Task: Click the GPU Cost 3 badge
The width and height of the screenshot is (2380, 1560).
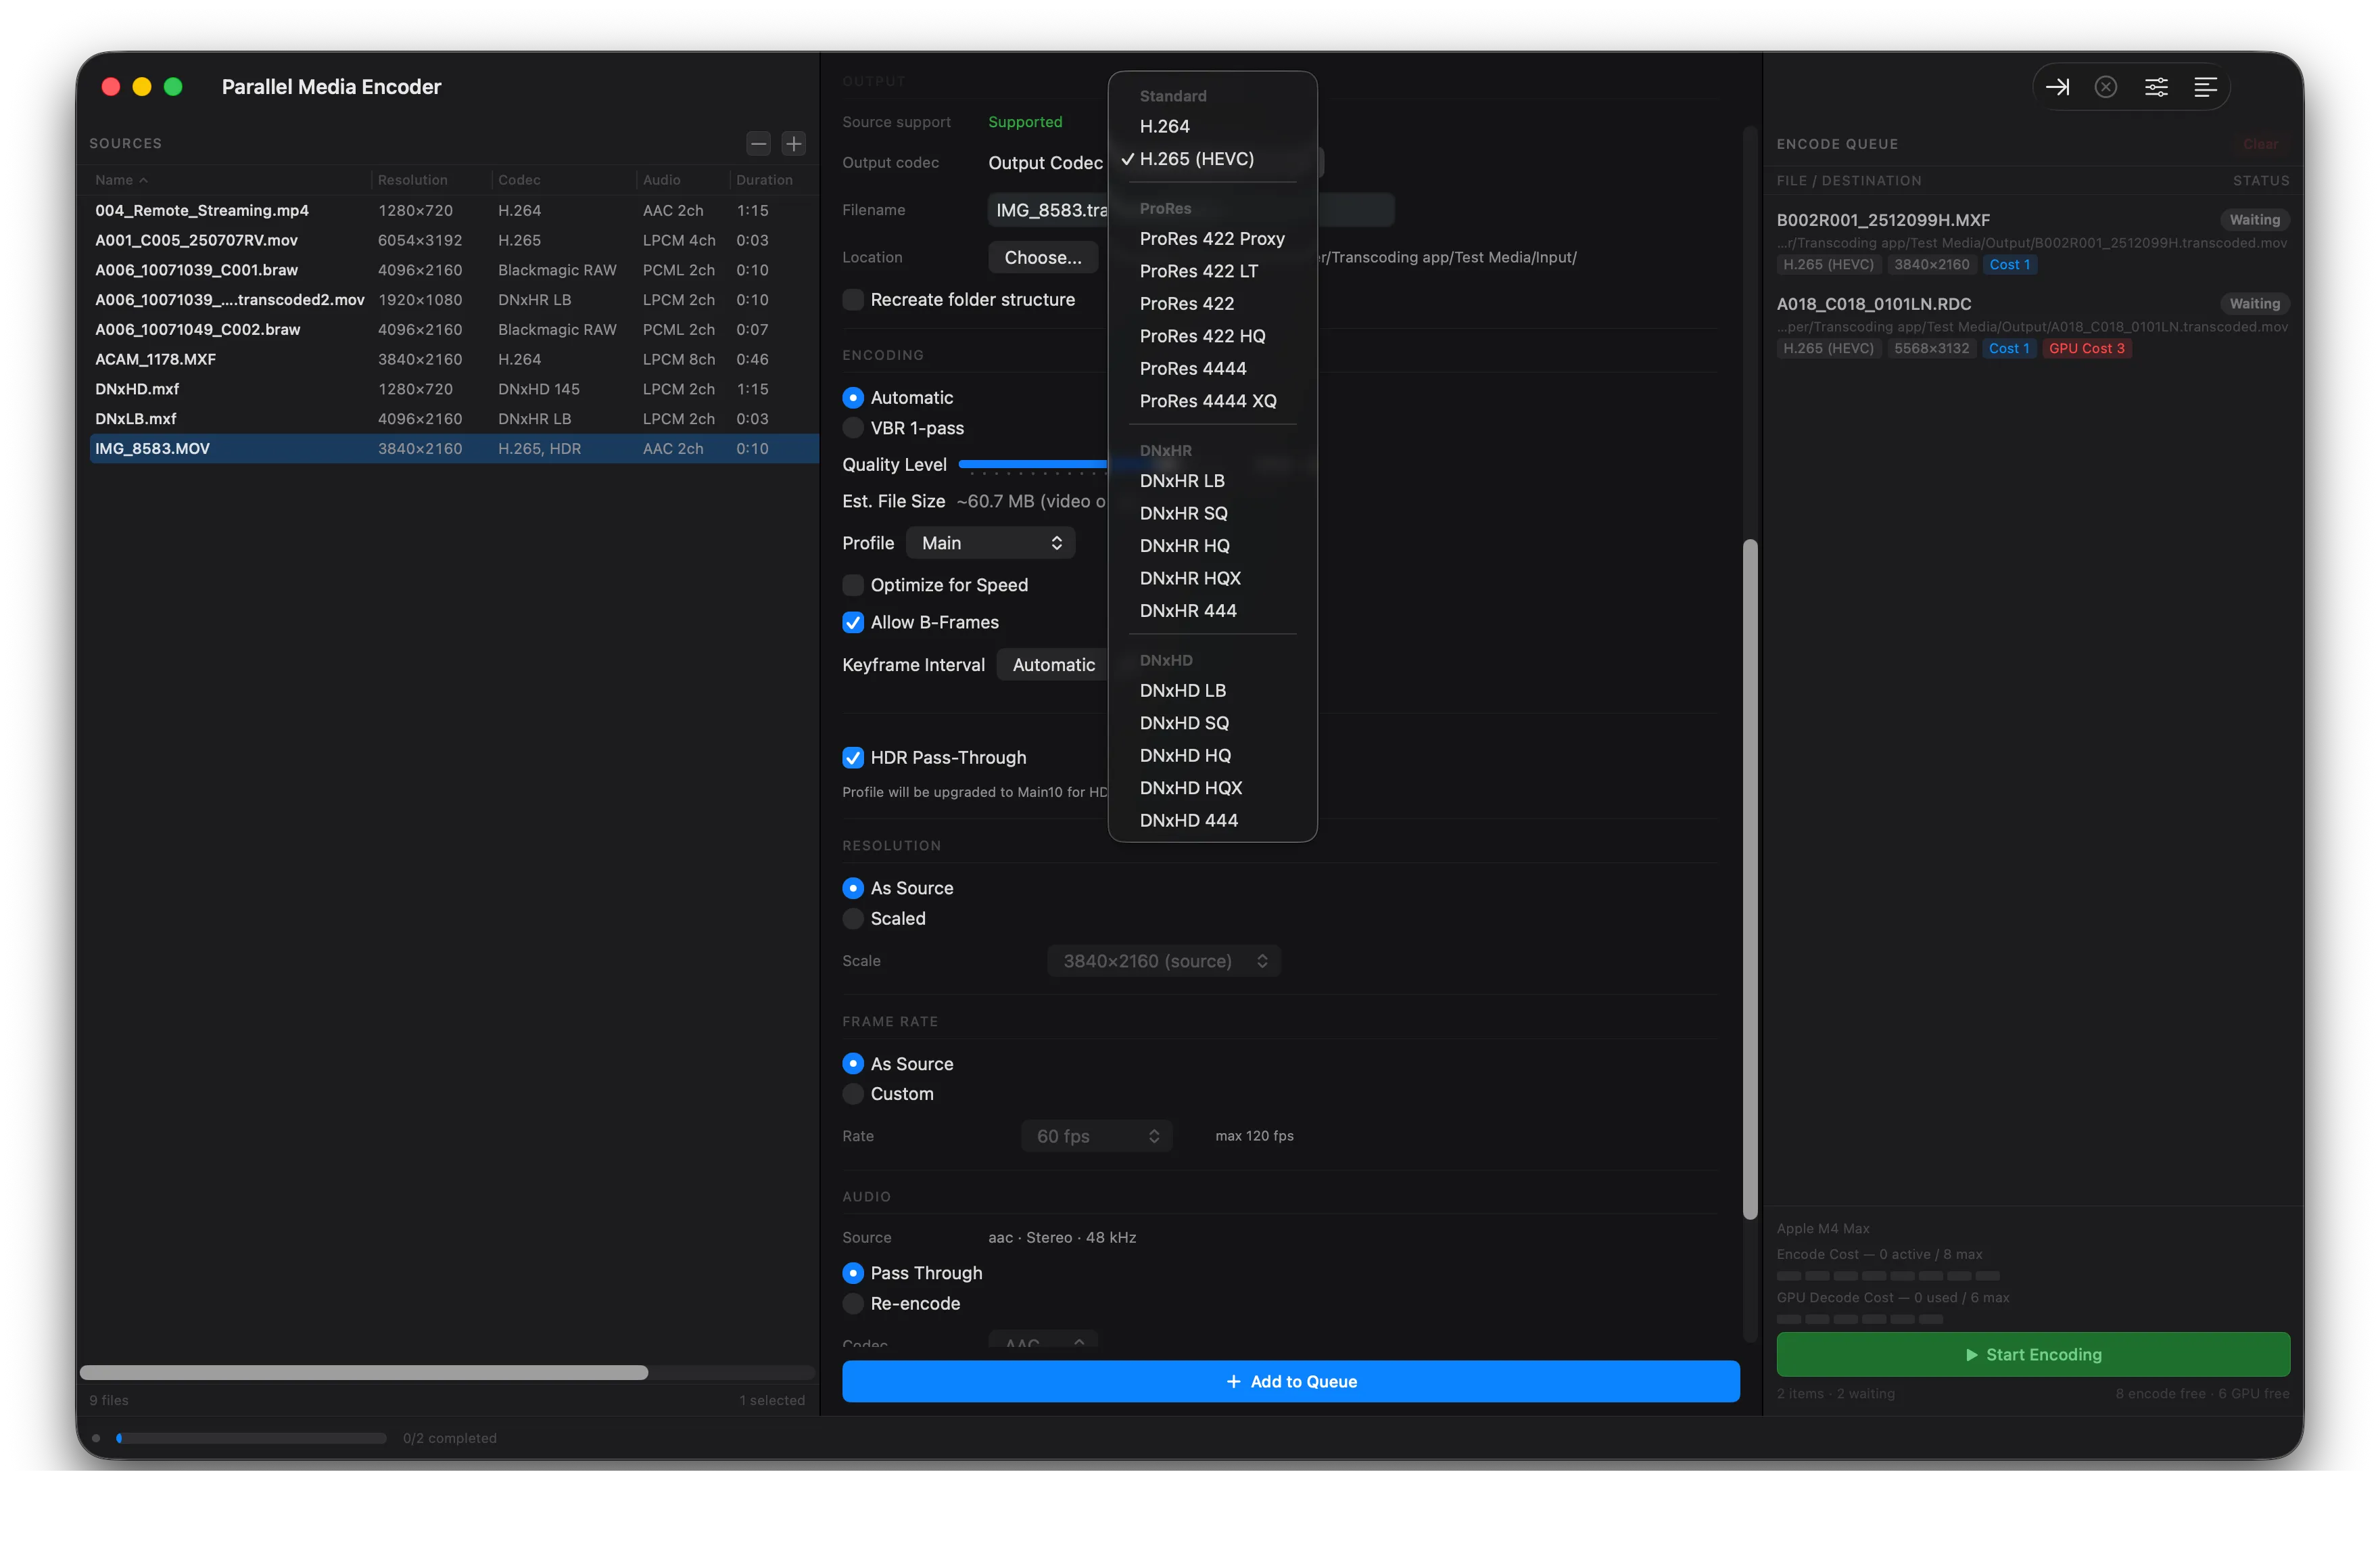Action: [2086, 348]
